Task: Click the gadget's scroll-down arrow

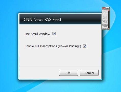Action: tap(109, 29)
